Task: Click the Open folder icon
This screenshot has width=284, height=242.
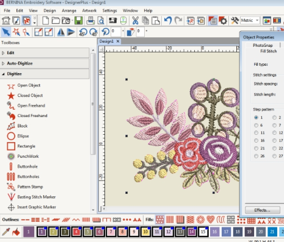Action: 56,21
